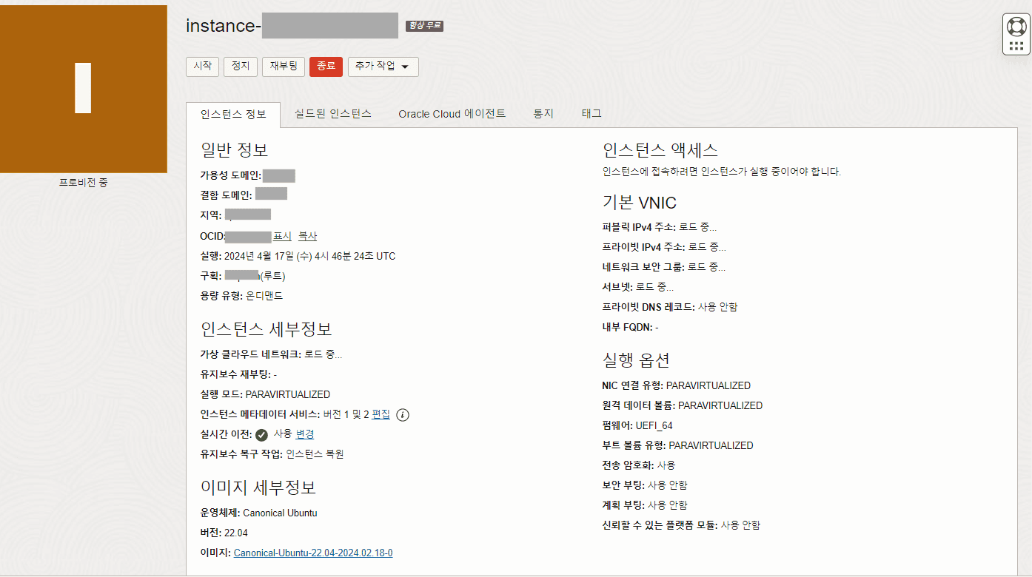Click 변경 link for 실시간 이전
Screen dimensions: 1032x577
click(x=305, y=434)
